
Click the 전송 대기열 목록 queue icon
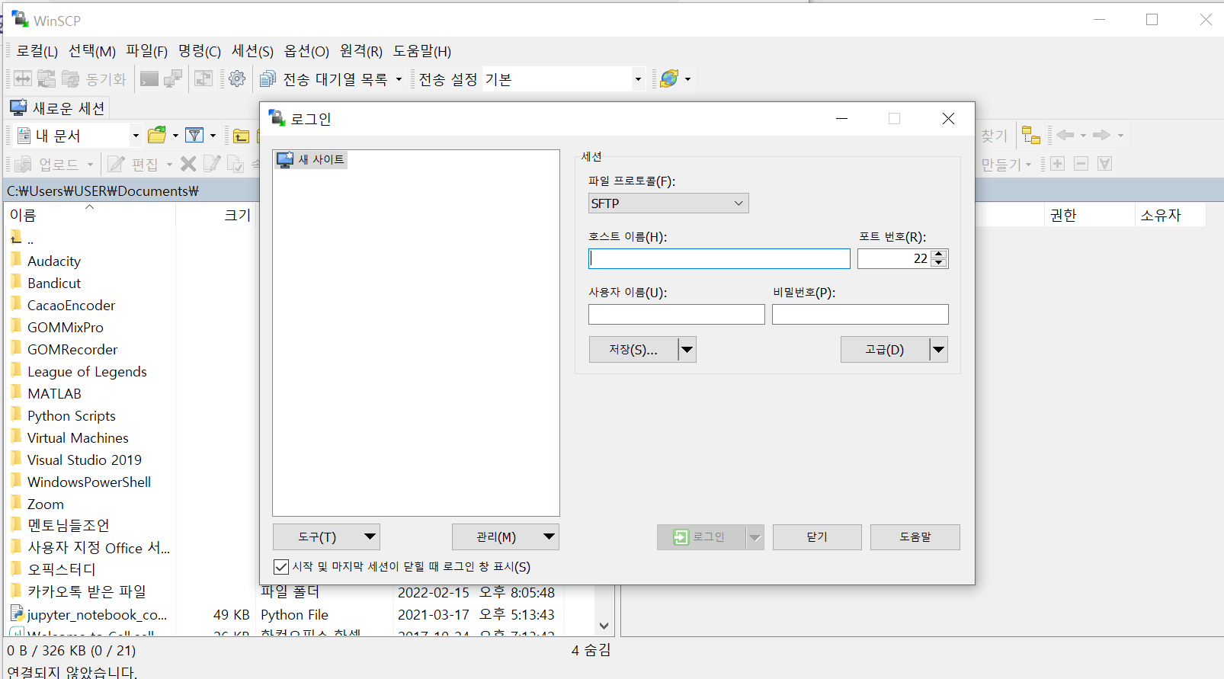tap(268, 78)
